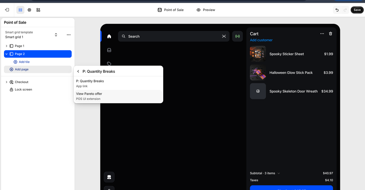The height and width of the screenshot is (190, 365).
Task: Select the Halloween Glow Stick Pack cart item
Action: tap(292, 73)
